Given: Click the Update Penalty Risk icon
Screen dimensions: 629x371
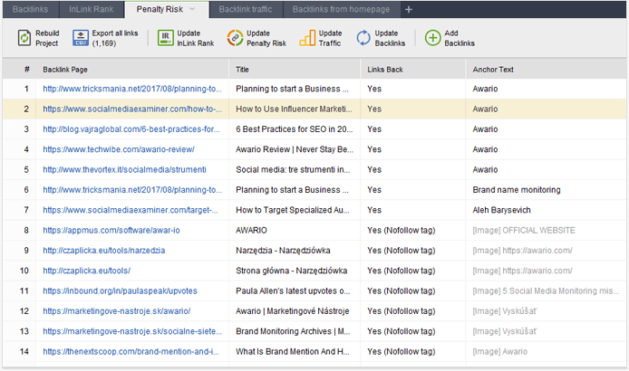Looking at the screenshot, I should point(235,38).
